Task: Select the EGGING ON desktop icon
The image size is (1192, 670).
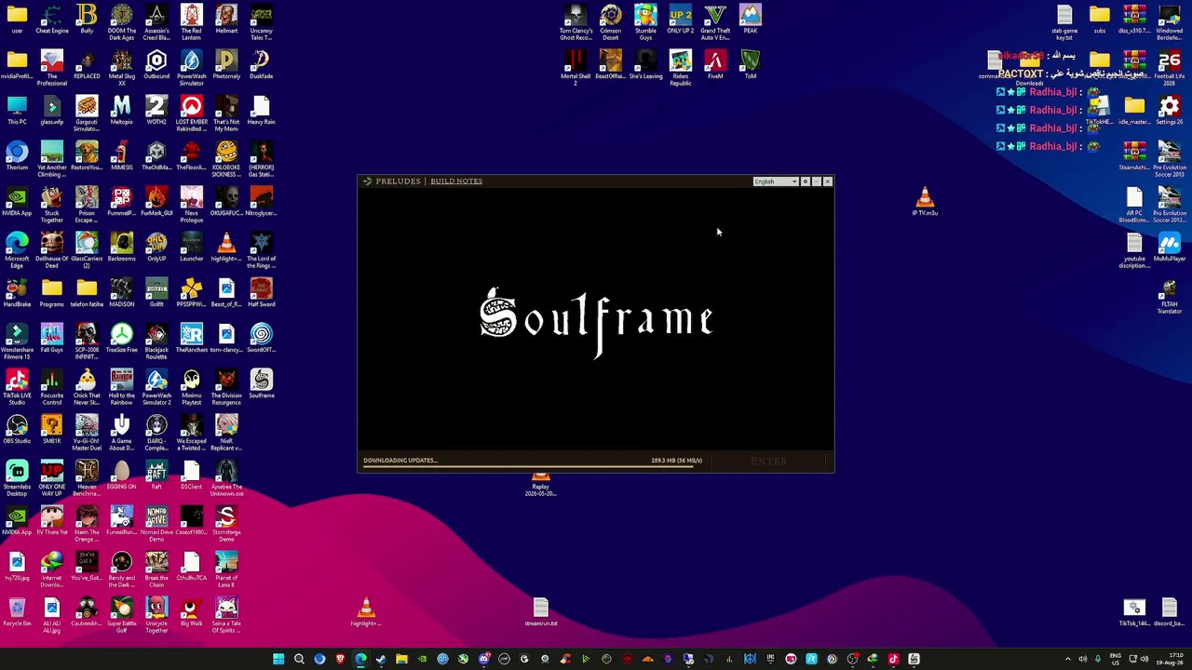Action: [122, 476]
